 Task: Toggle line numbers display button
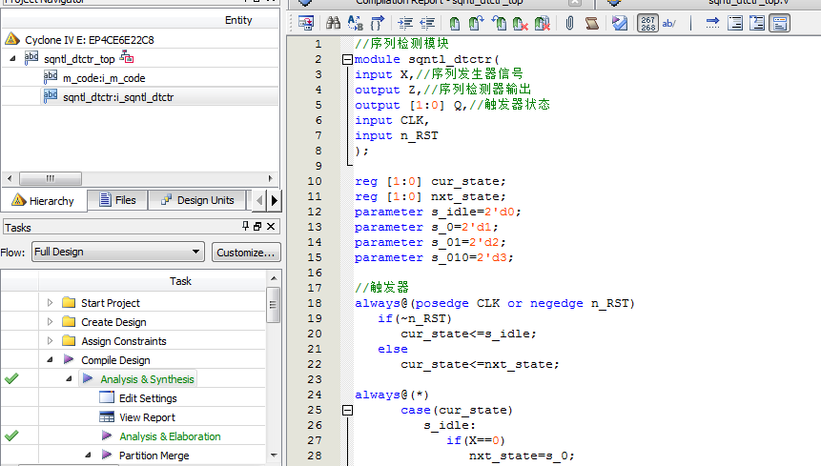tap(647, 23)
